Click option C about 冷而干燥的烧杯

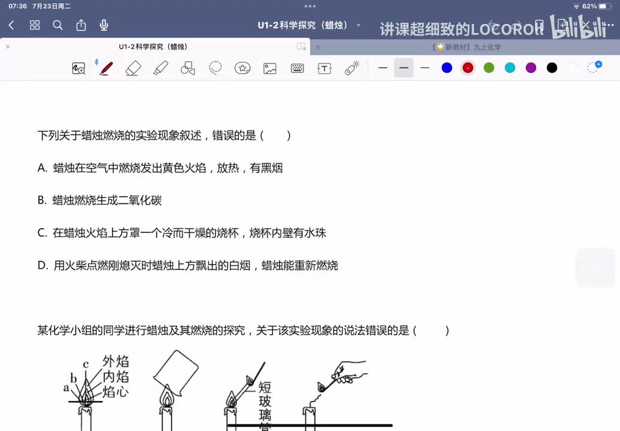pos(182,233)
